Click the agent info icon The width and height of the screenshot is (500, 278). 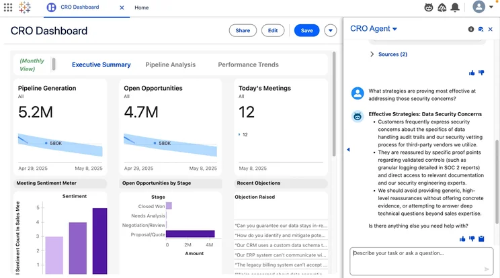tap(471, 30)
